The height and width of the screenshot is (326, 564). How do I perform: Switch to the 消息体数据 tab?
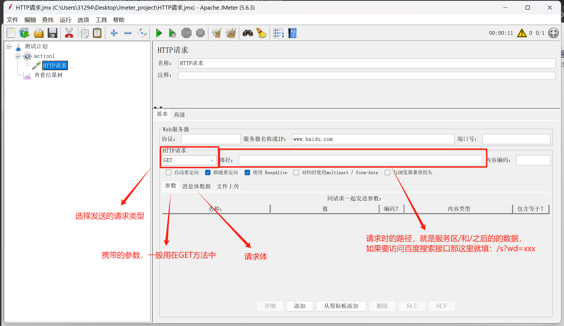point(196,186)
